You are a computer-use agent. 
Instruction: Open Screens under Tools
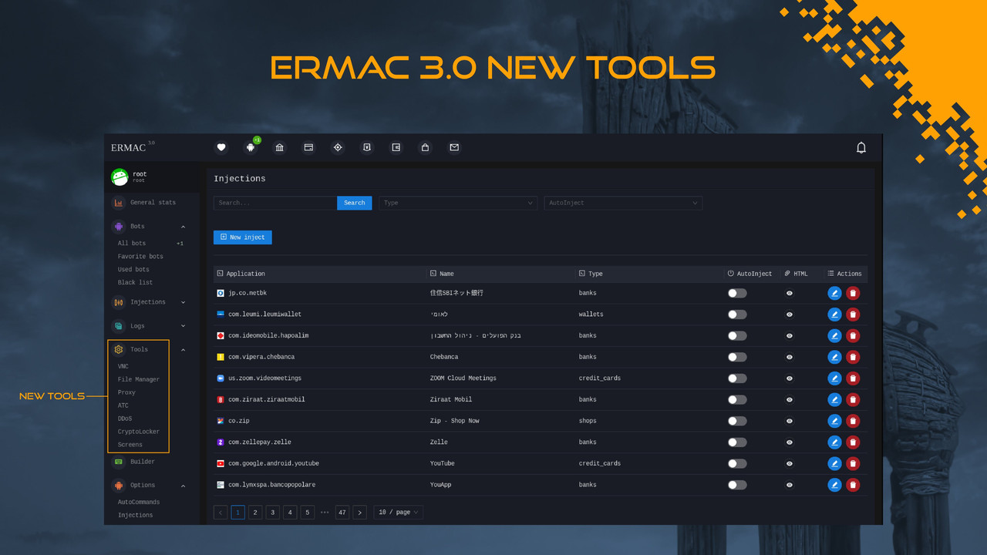pyautogui.click(x=130, y=445)
